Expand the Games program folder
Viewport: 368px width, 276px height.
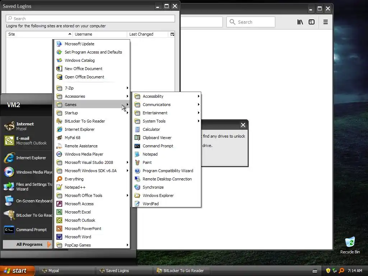pyautogui.click(x=92, y=105)
